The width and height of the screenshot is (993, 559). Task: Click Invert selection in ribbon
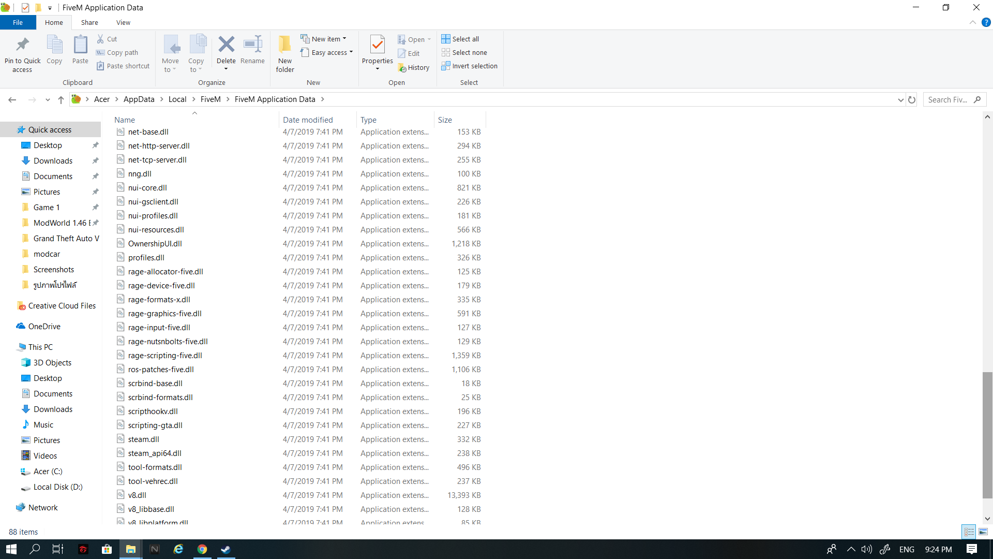[x=470, y=66]
